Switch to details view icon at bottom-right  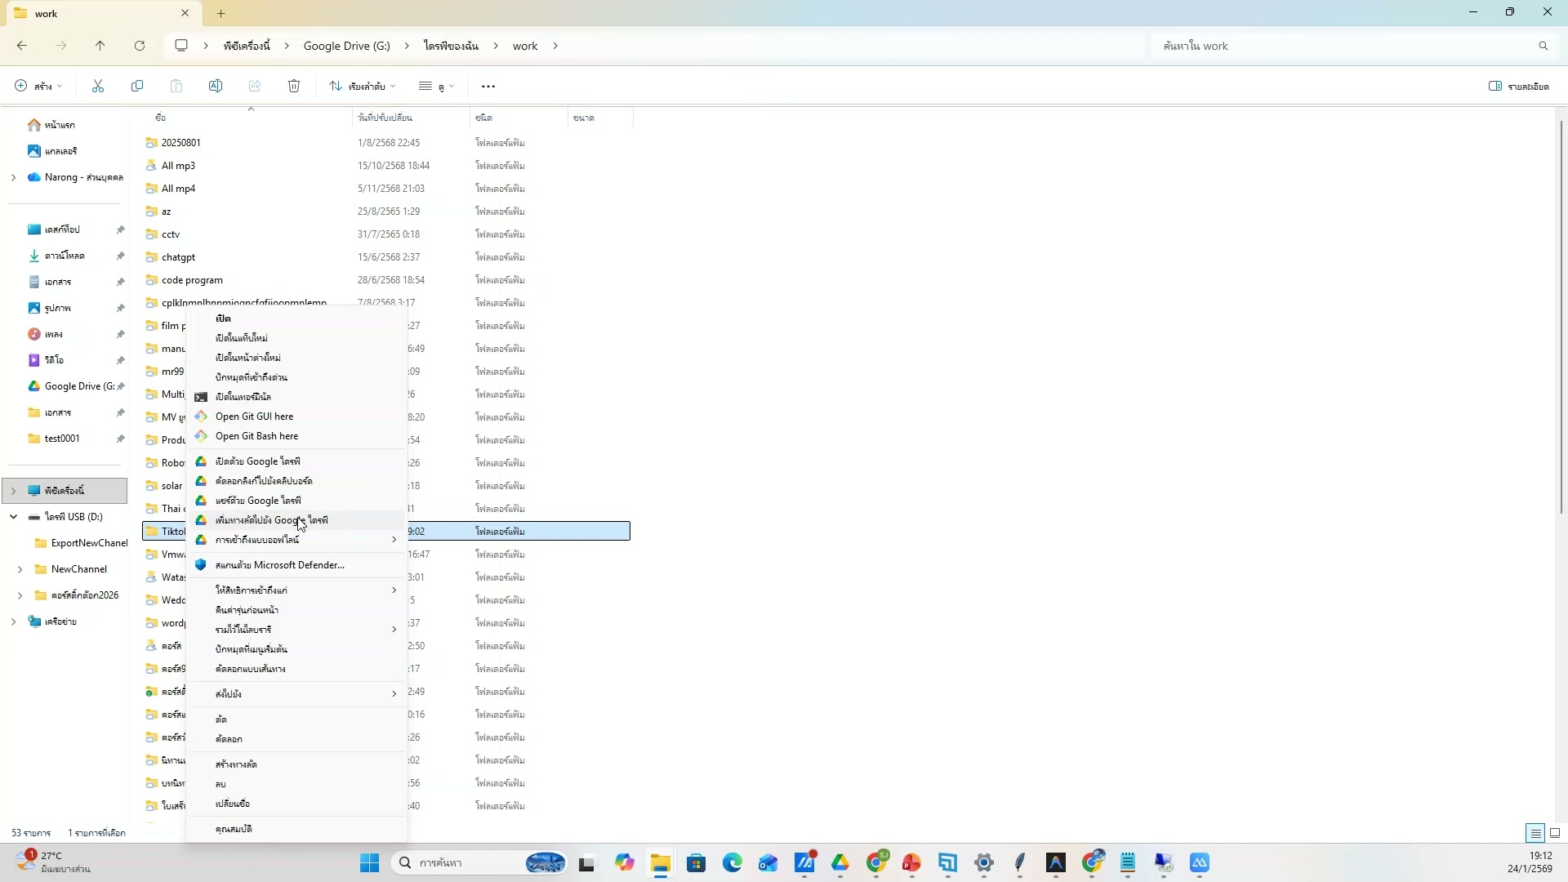(x=1535, y=834)
